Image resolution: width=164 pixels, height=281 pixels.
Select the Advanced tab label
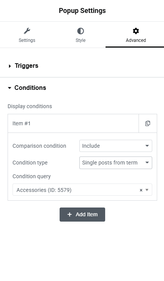tap(136, 40)
